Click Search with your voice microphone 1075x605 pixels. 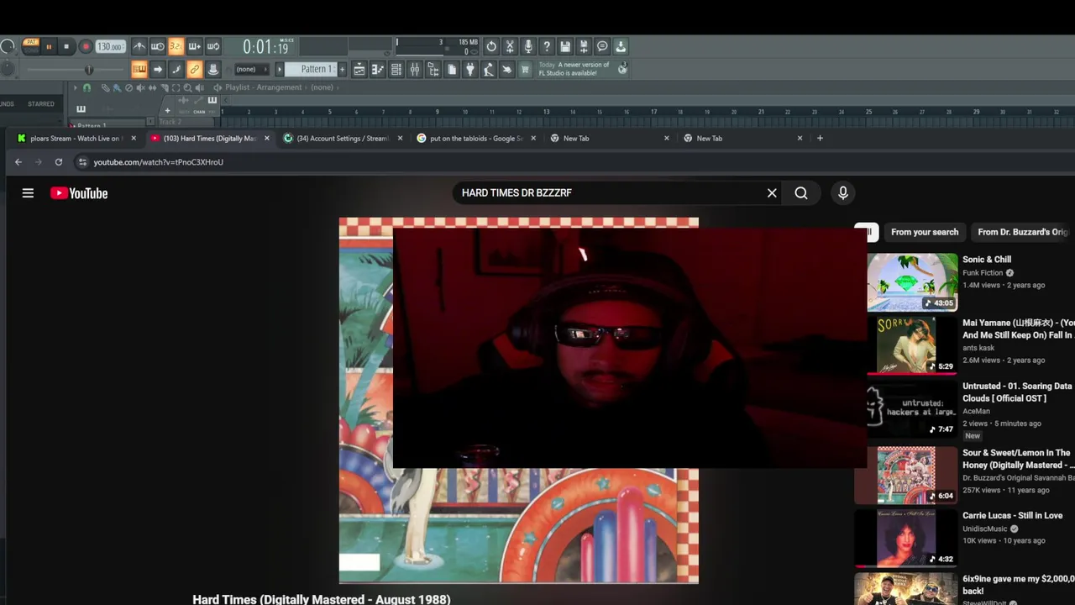click(843, 193)
